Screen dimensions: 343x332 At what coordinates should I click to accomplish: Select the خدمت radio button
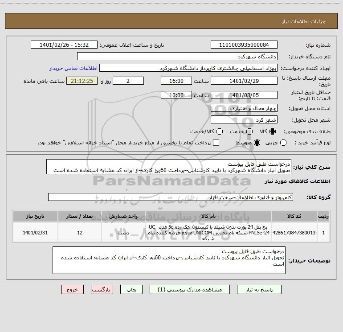[249, 131]
